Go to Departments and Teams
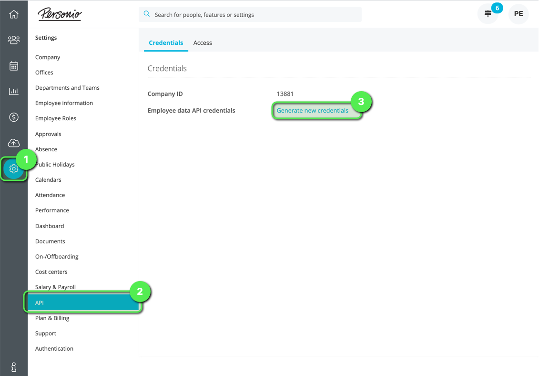The height and width of the screenshot is (376, 539). tap(67, 88)
